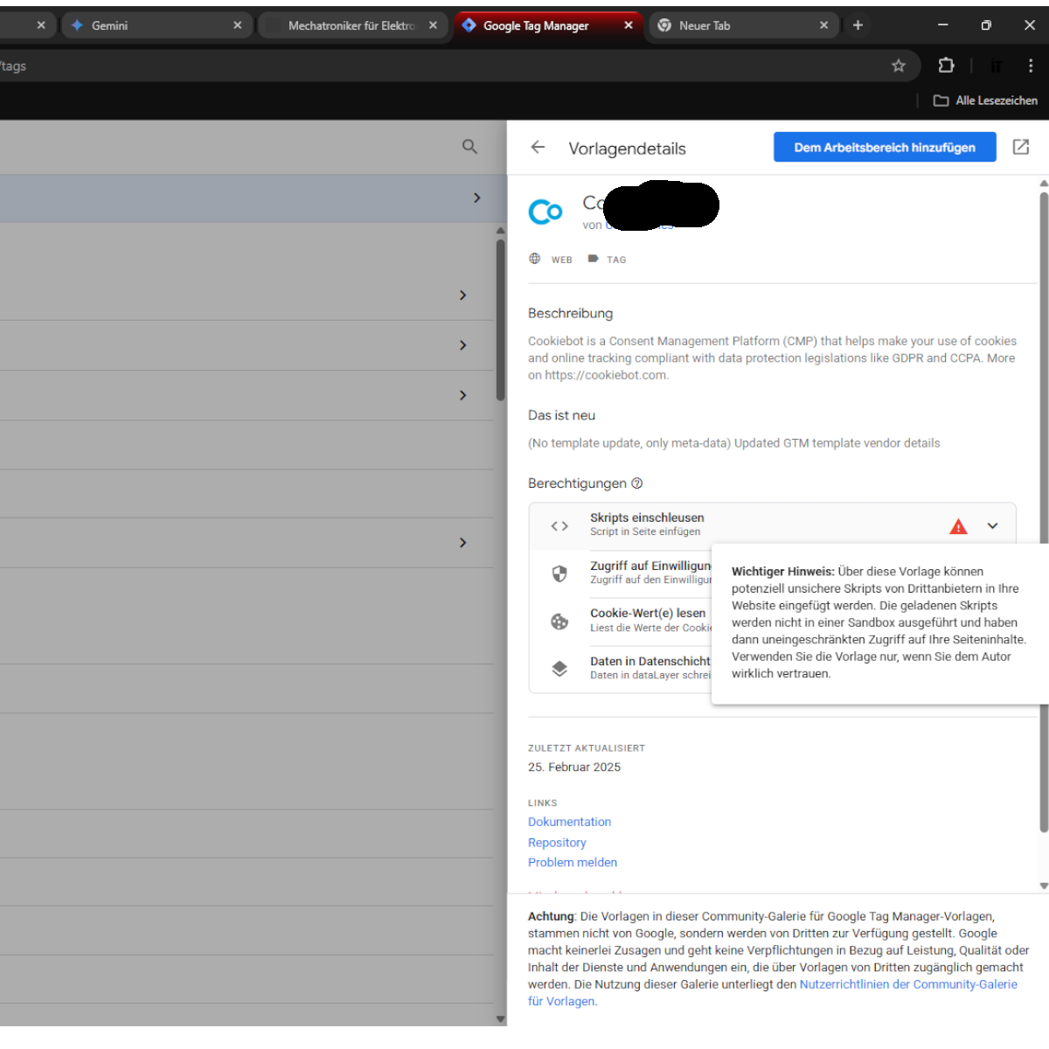Open template in new window icon

pyautogui.click(x=1020, y=147)
